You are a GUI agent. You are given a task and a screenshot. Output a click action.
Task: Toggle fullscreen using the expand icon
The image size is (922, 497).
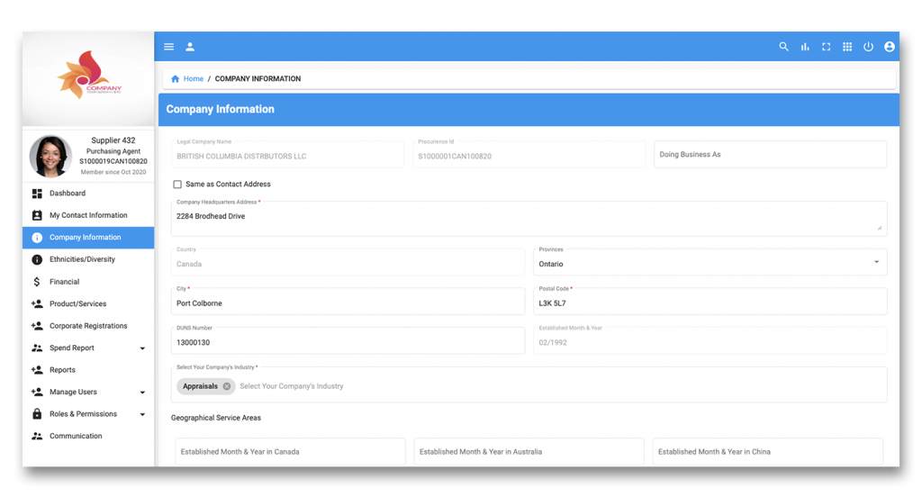point(826,47)
